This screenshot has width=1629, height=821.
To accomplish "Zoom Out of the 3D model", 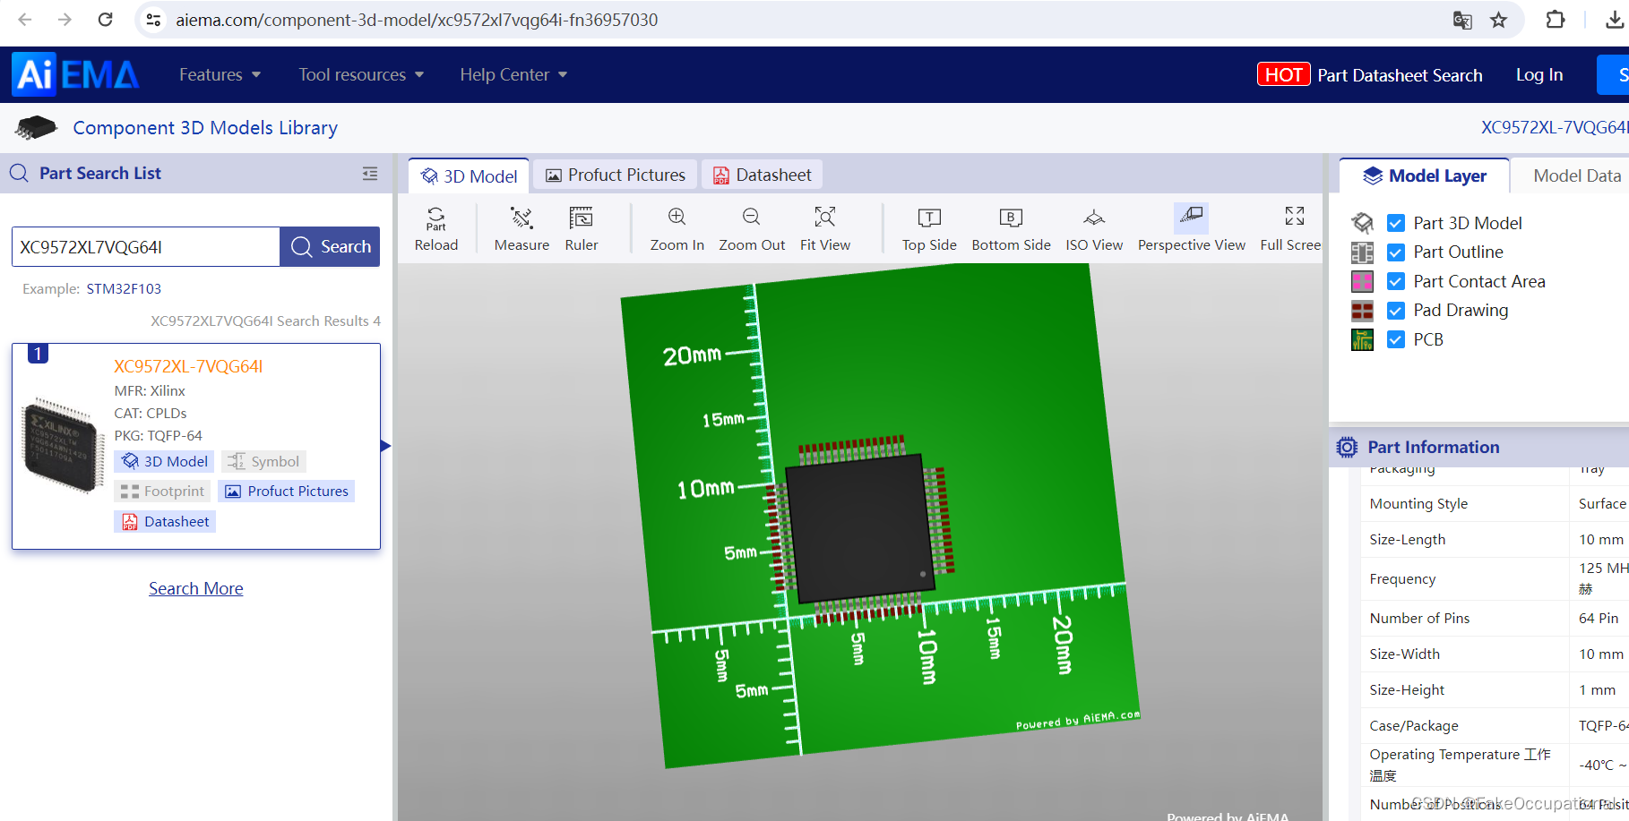I will click(x=752, y=228).
